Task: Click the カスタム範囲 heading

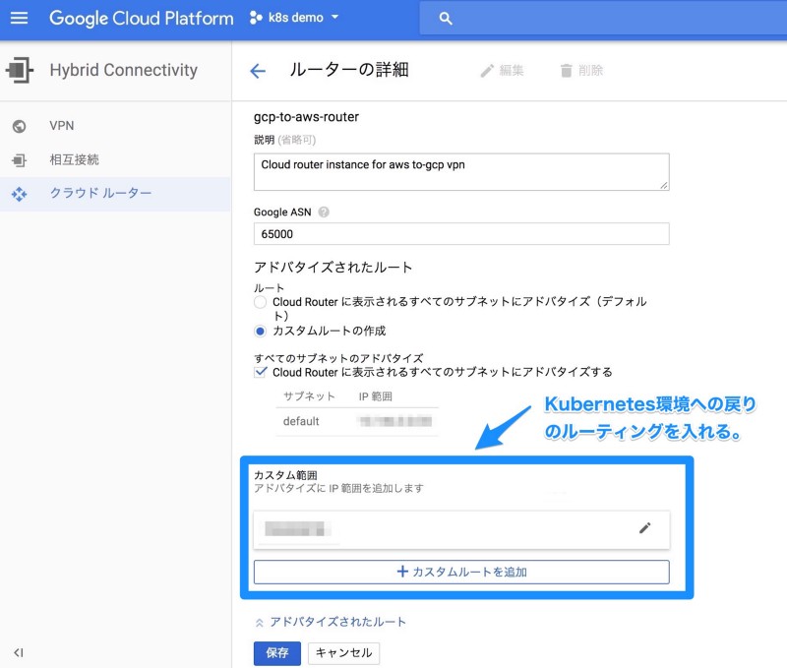Action: 285,475
